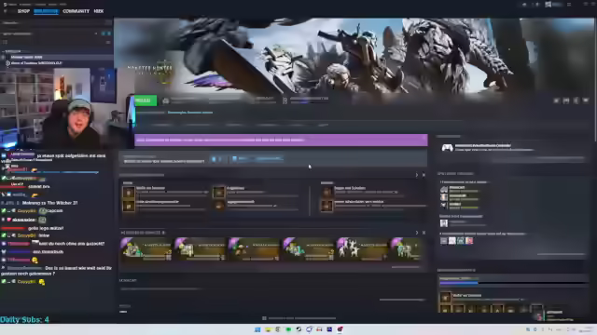Open the COMMUNITY tab
The image size is (597, 335).
(76, 11)
